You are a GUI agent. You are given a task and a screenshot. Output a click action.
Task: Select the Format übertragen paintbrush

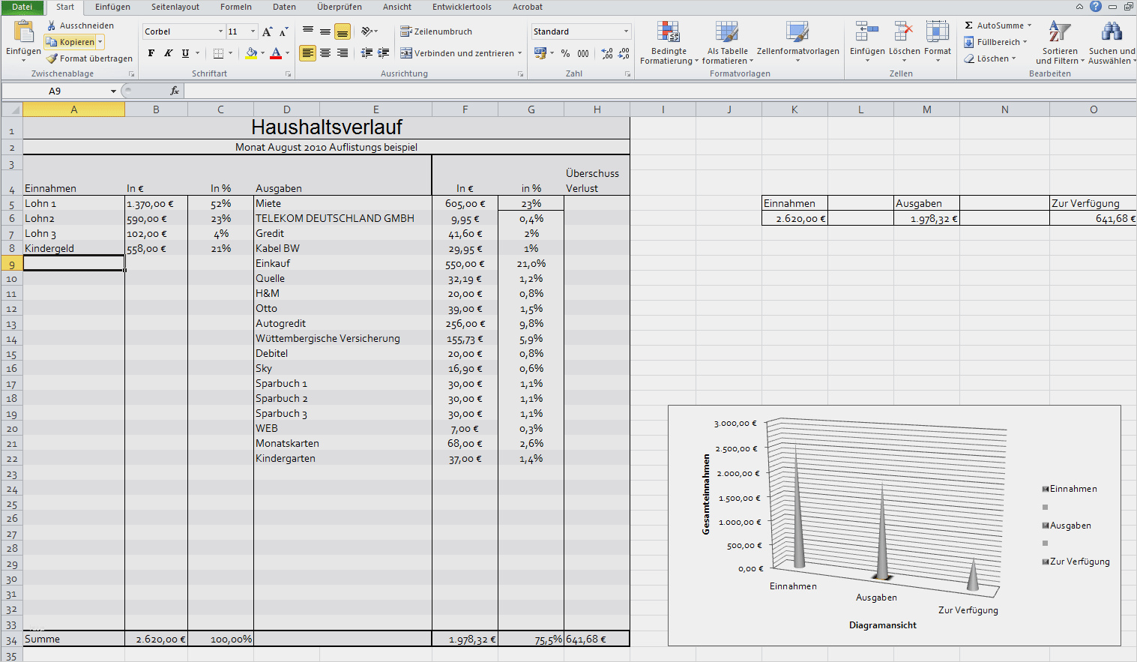coord(52,58)
